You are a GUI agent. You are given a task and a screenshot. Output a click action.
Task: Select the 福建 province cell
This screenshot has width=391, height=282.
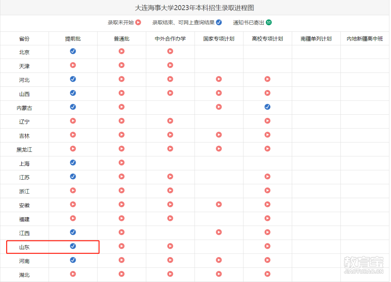[24, 219]
